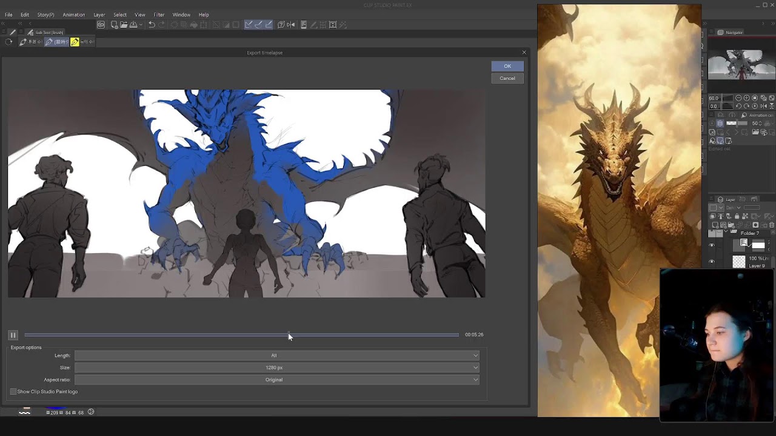Screen dimensions: 776x436
Task: Zoom out in the Navigator panel
Action: click(738, 98)
